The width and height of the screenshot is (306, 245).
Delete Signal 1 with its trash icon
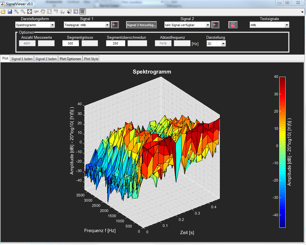pos(115,25)
